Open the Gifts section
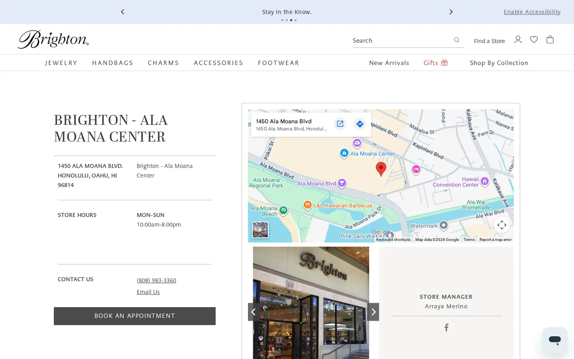Viewport: 574px width, 359px height. click(436, 63)
